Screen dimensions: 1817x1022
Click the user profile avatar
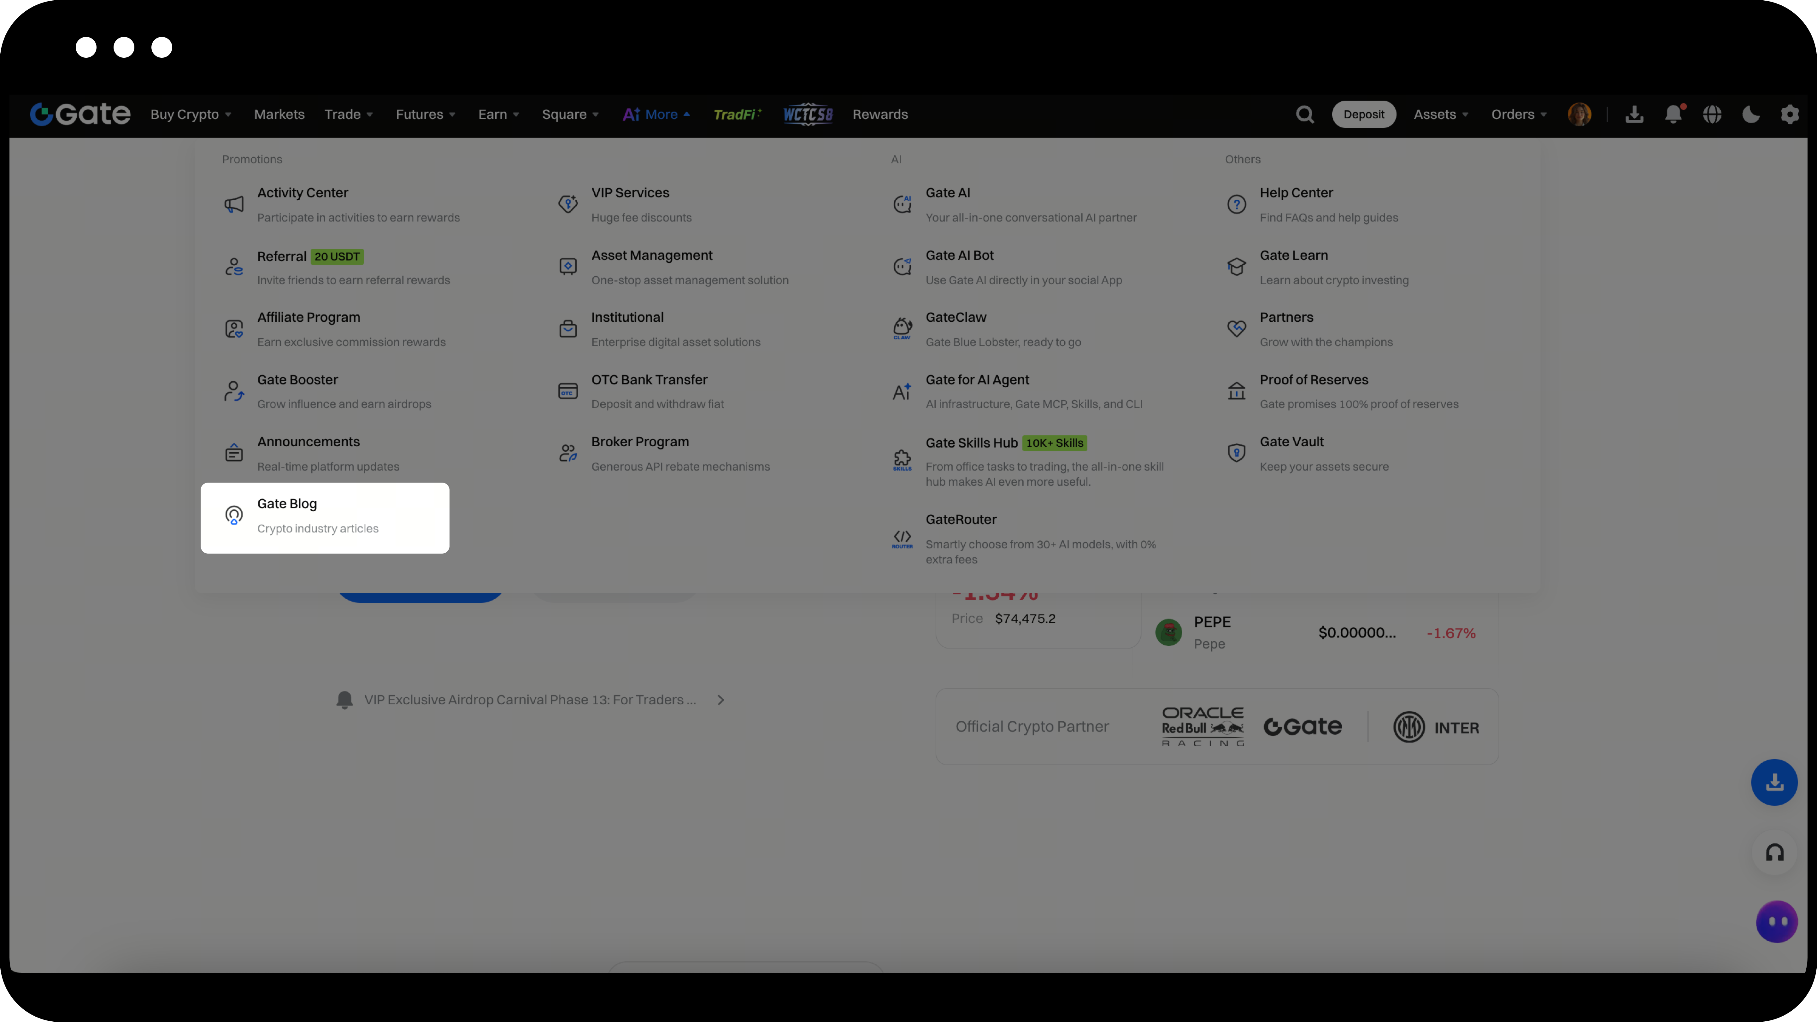click(1579, 114)
